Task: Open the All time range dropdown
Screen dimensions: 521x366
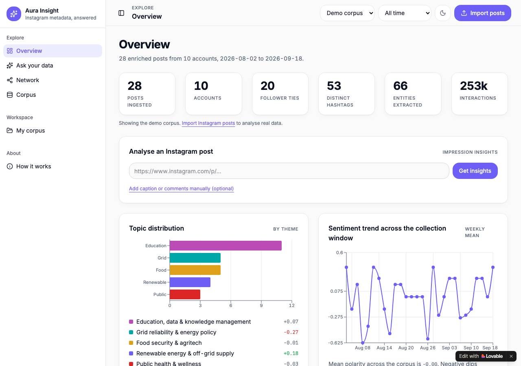Action: coord(405,13)
